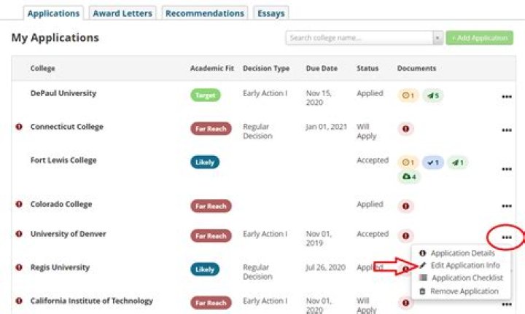Click the Decision Type column header

[266, 68]
